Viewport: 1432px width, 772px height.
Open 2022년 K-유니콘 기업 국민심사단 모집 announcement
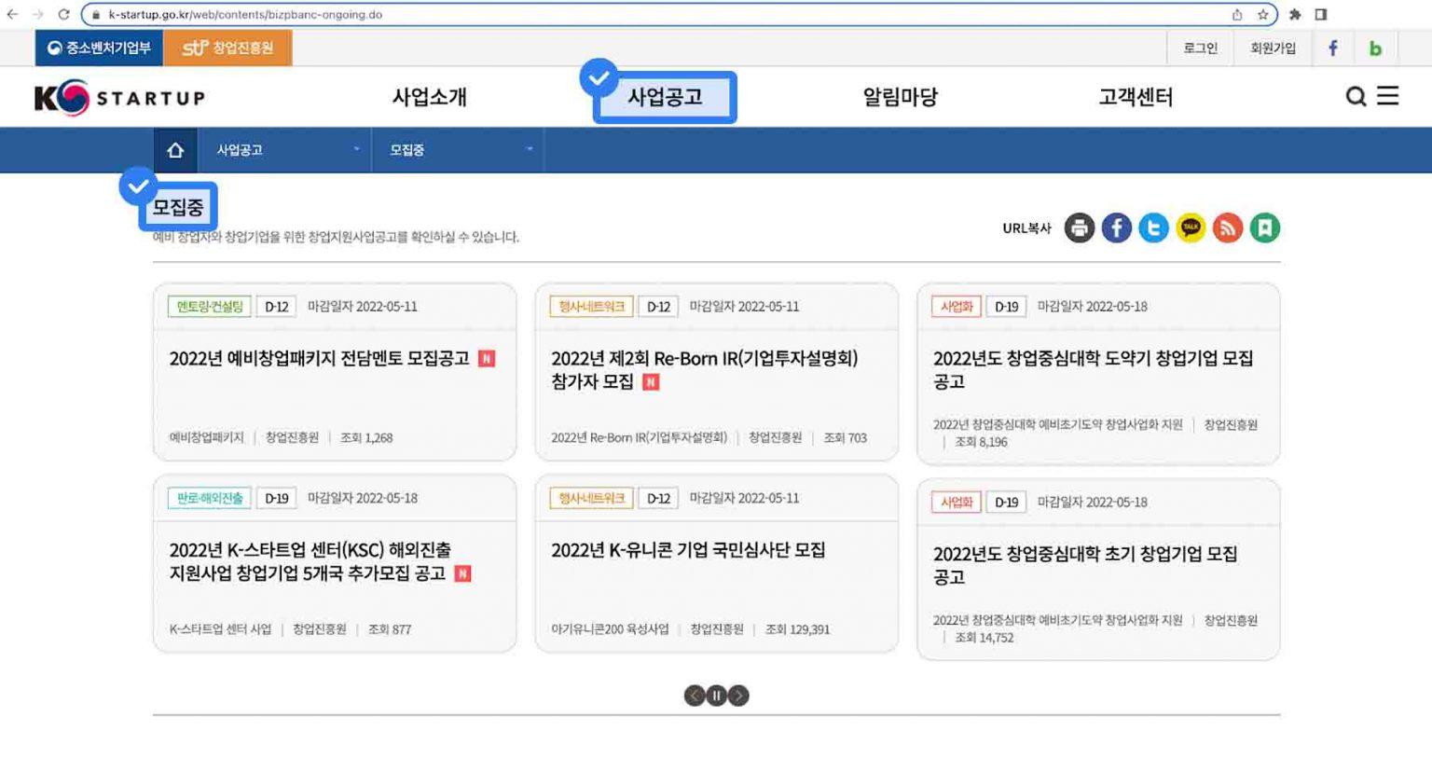pos(688,550)
